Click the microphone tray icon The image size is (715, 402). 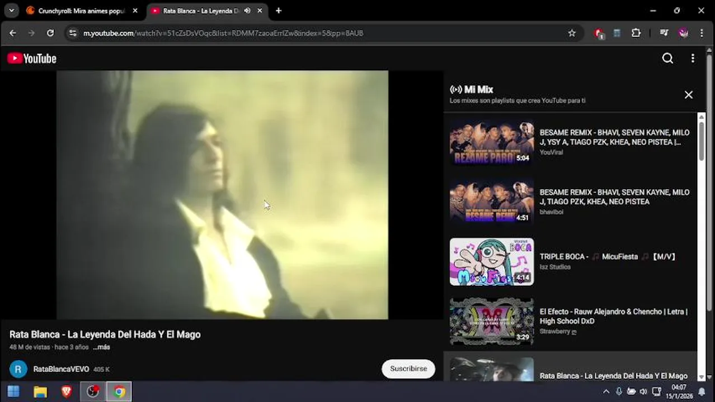[x=619, y=392]
